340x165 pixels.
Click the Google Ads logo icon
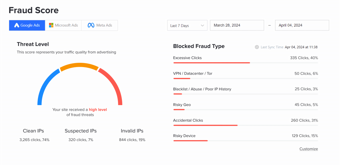coord(17,25)
